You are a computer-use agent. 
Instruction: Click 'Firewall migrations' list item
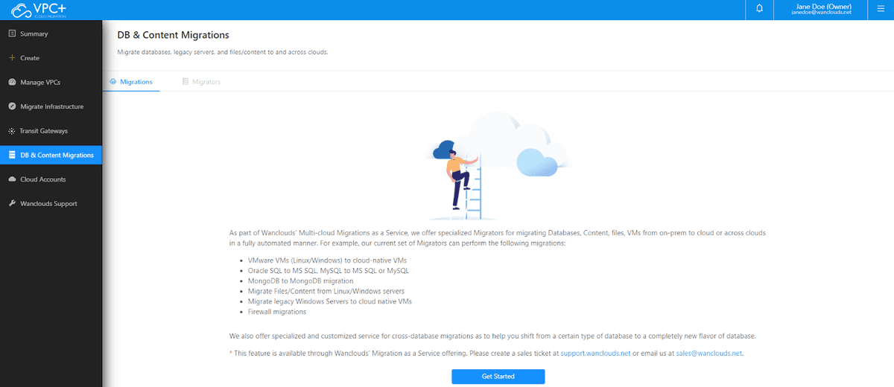click(x=277, y=312)
